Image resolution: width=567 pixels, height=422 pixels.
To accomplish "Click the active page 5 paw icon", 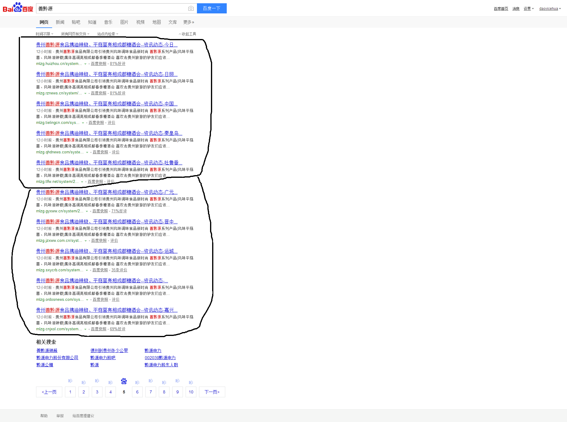I will (124, 381).
